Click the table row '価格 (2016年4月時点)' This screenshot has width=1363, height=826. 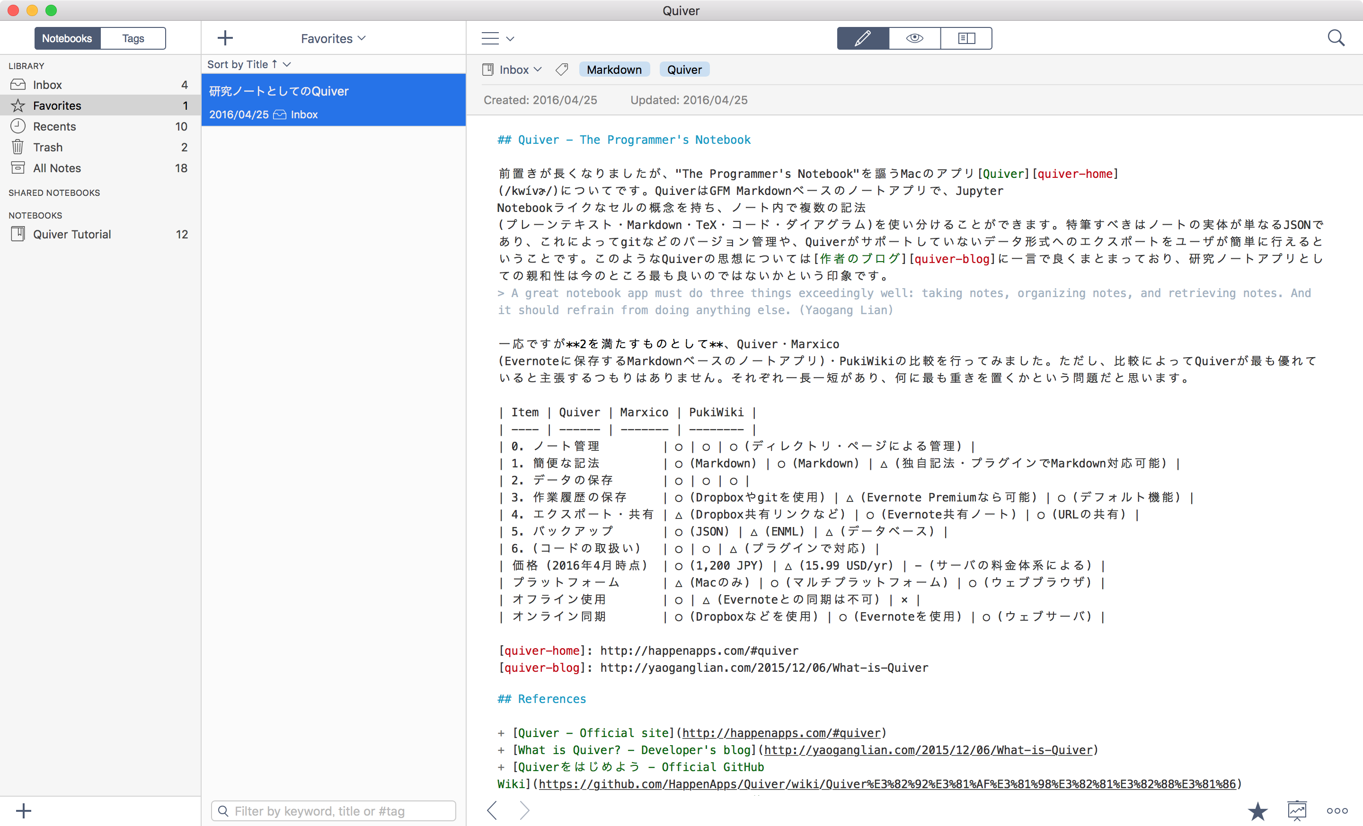pyautogui.click(x=802, y=565)
